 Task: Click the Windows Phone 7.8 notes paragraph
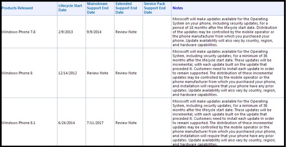[x=225, y=32]
